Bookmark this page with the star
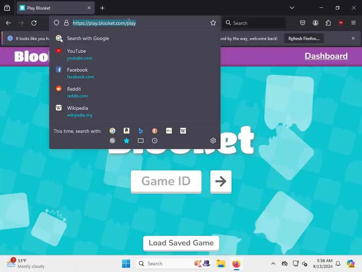 pyautogui.click(x=213, y=23)
